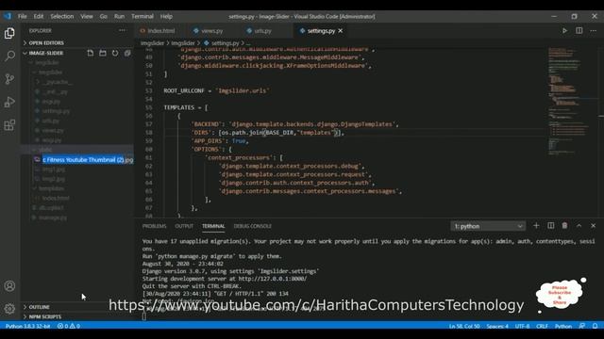The height and width of the screenshot is (339, 604).
Task: Split the editor to the right
Action: click(x=579, y=31)
